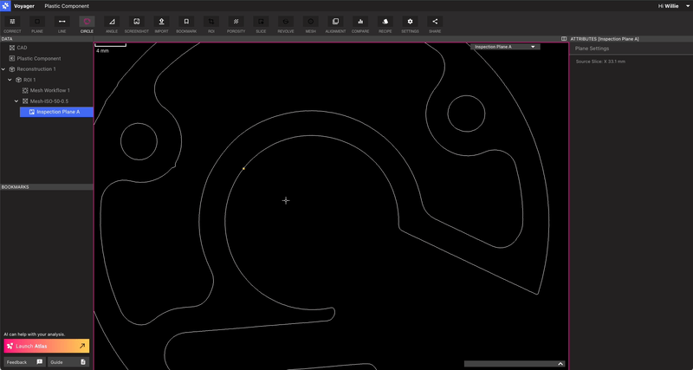Click the Plane Settings section header
693x370 pixels.
point(592,49)
